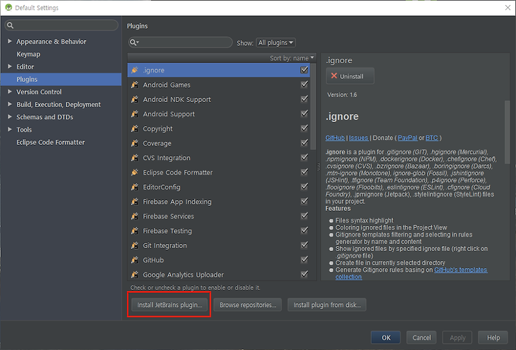The height and width of the screenshot is (350, 516).
Task: Click the red X Uninstall icon
Action: pos(334,76)
